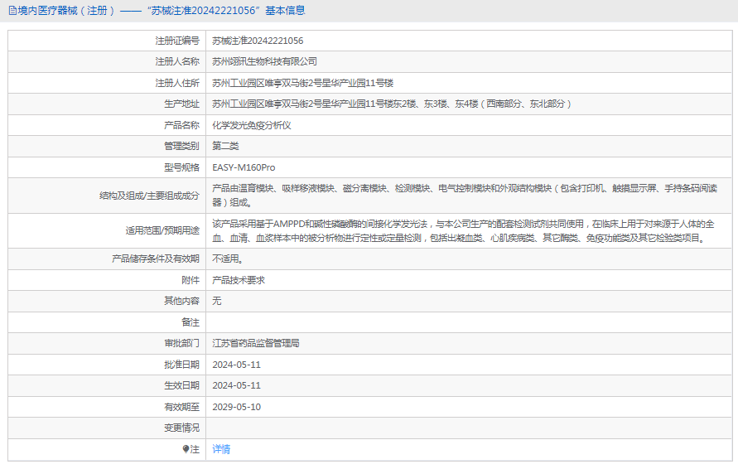This screenshot has width=738, height=469.
Task: Click the page title 境内医疗器械（注册）基本信息
Action: 162,11
